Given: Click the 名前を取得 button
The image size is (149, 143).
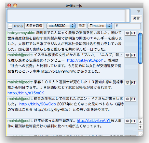Looking at the screenshot, I should click(34, 26).
